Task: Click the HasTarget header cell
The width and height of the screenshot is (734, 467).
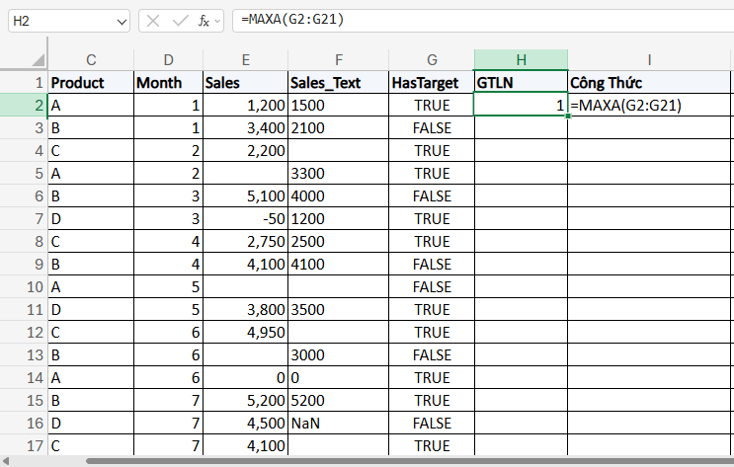Action: [432, 83]
